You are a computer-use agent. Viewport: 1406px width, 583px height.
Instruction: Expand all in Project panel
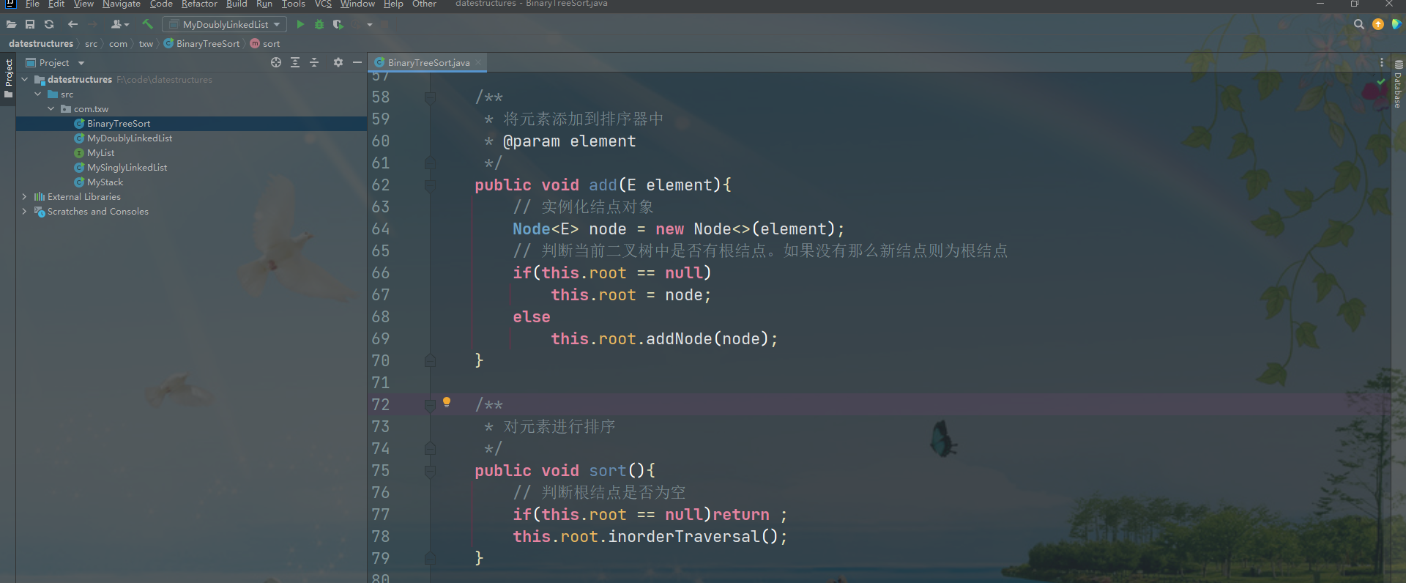coord(295,62)
